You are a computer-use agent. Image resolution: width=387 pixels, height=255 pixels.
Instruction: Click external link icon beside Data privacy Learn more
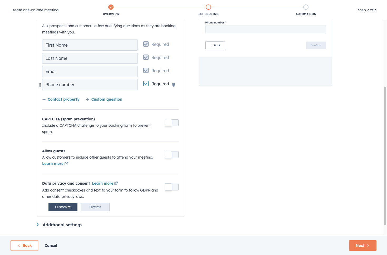(x=116, y=183)
